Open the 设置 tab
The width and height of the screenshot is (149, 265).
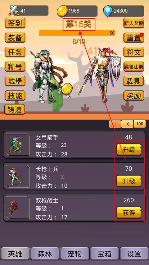tap(134, 254)
